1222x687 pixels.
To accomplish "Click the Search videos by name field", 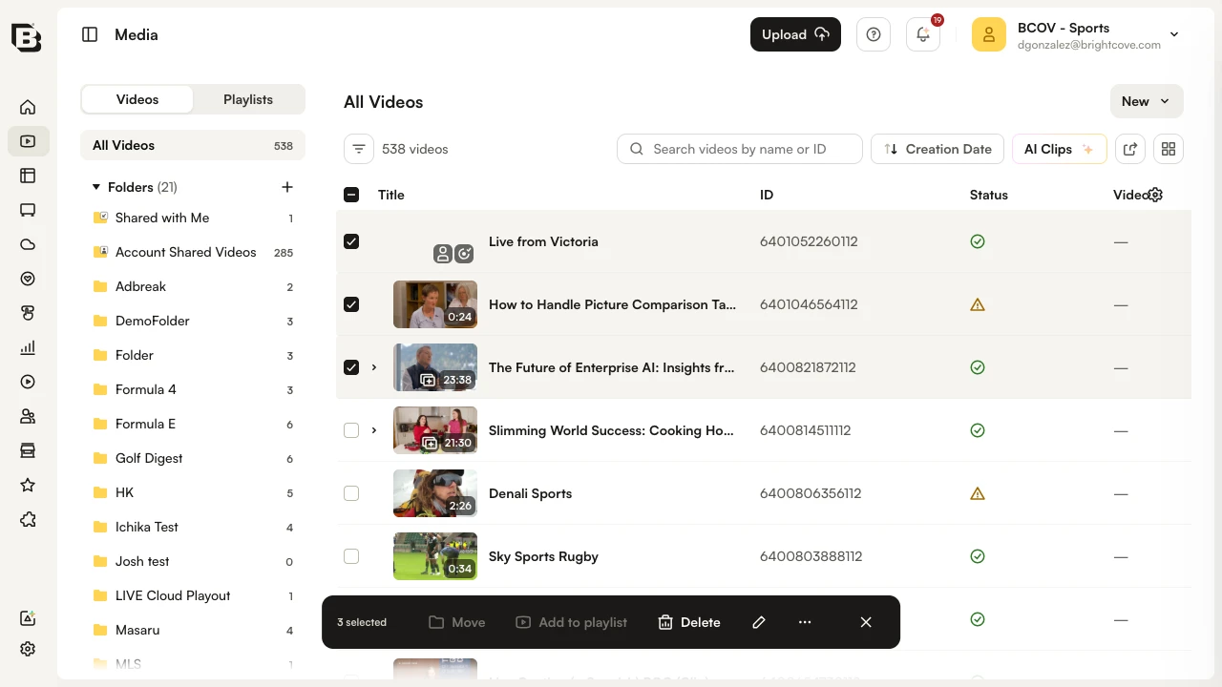I will [x=740, y=149].
